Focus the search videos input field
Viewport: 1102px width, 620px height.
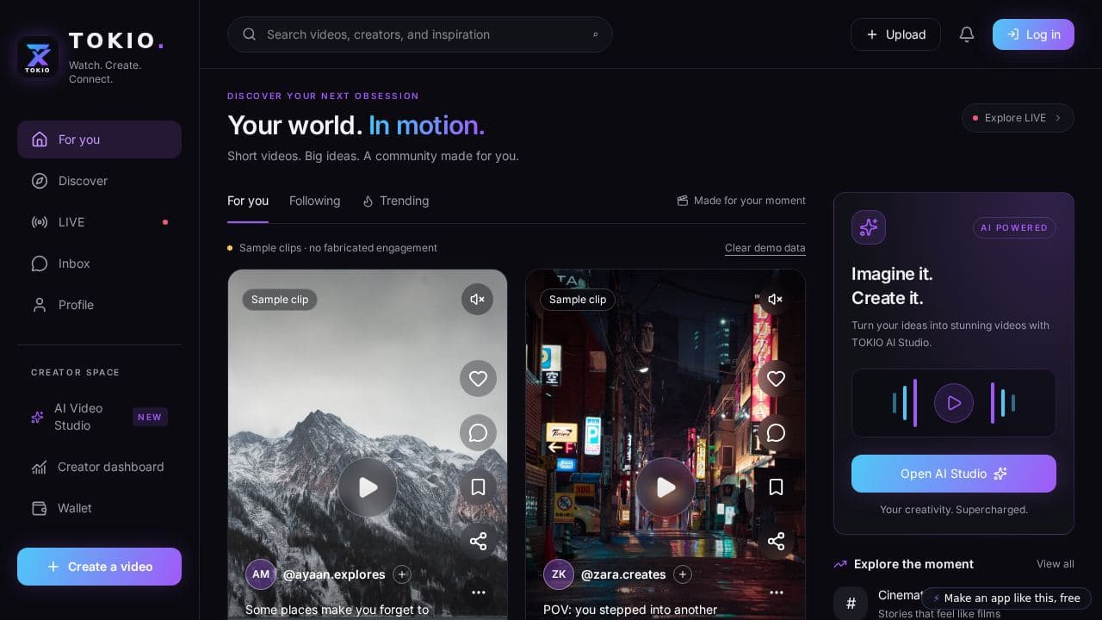[x=420, y=34]
